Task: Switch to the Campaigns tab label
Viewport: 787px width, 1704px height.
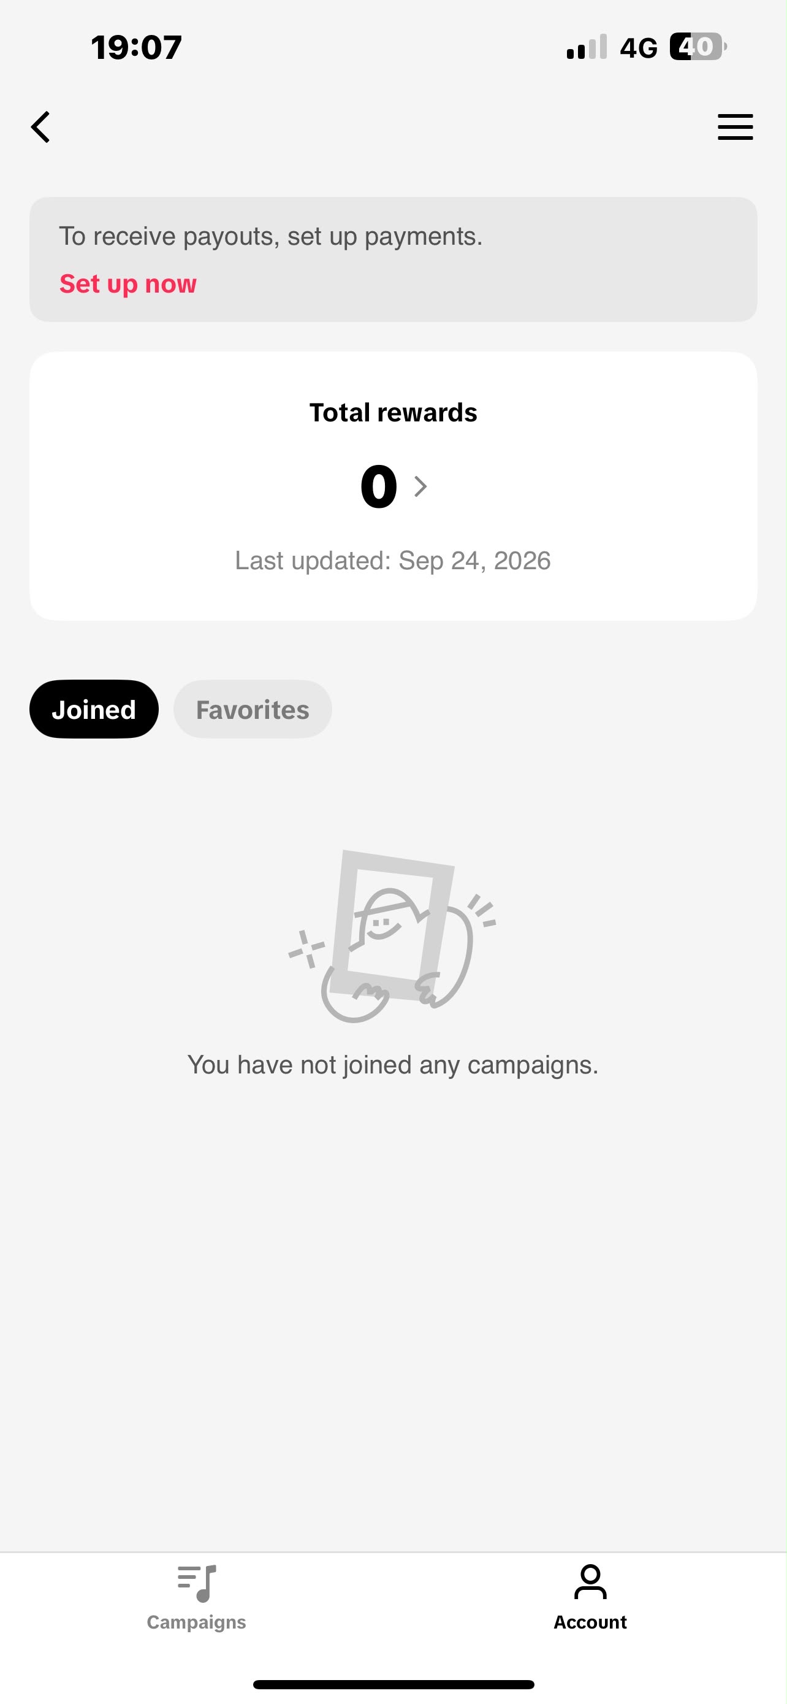Action: pyautogui.click(x=196, y=1622)
